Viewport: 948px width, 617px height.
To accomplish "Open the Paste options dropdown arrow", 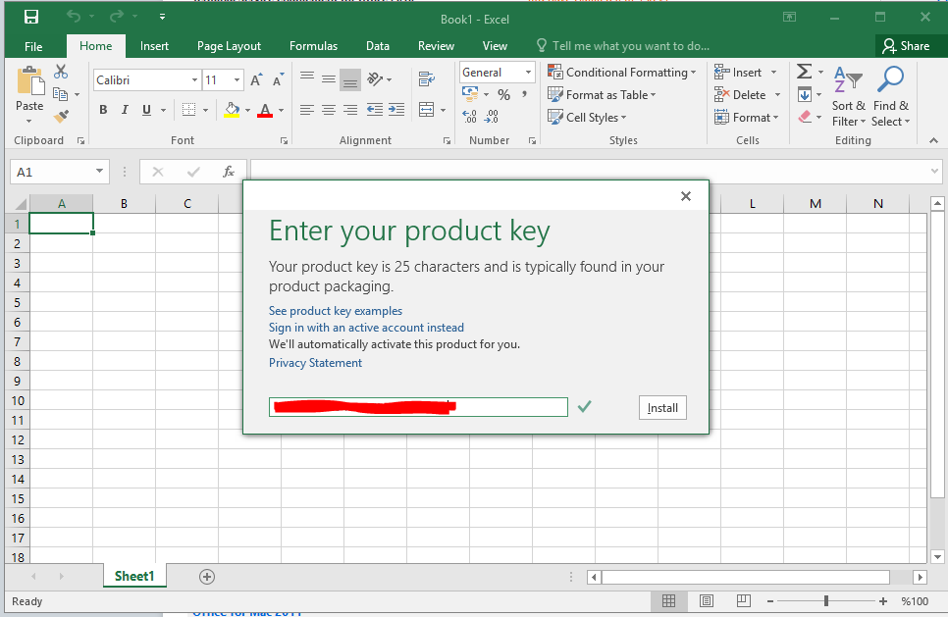I will tap(29, 121).
